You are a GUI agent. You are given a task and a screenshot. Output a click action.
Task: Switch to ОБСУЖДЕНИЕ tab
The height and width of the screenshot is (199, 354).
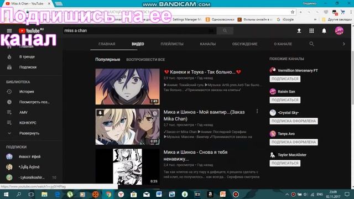pos(244,44)
